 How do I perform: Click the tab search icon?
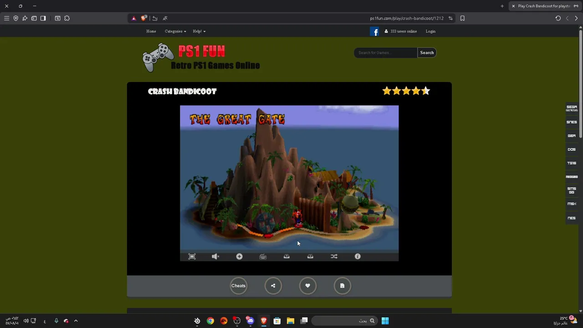57,18
